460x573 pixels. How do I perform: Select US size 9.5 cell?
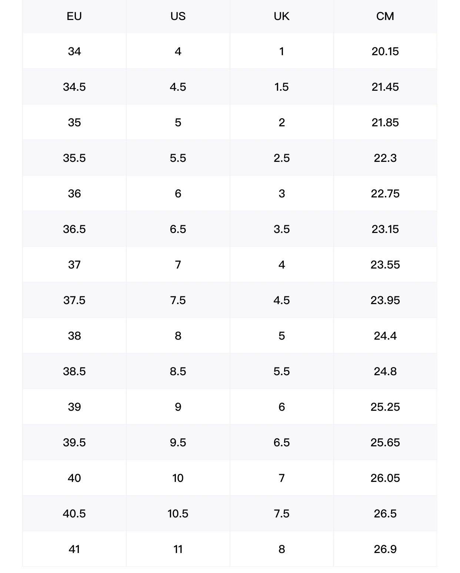(178, 442)
